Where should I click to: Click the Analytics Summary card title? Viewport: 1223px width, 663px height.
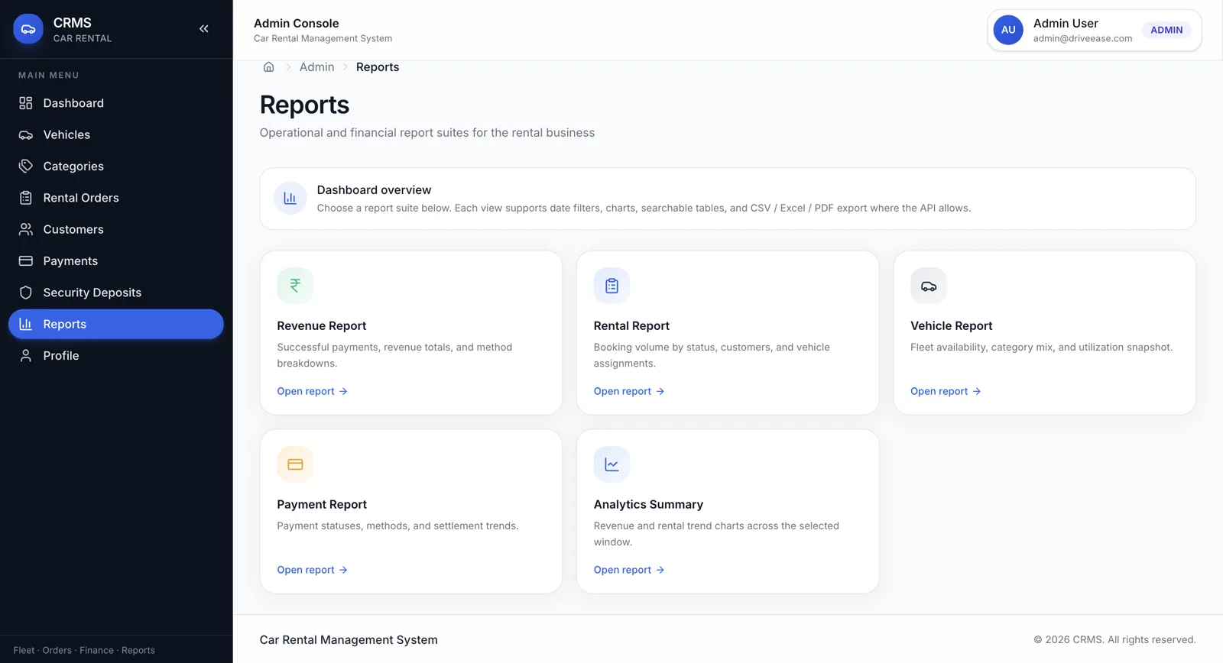click(648, 505)
